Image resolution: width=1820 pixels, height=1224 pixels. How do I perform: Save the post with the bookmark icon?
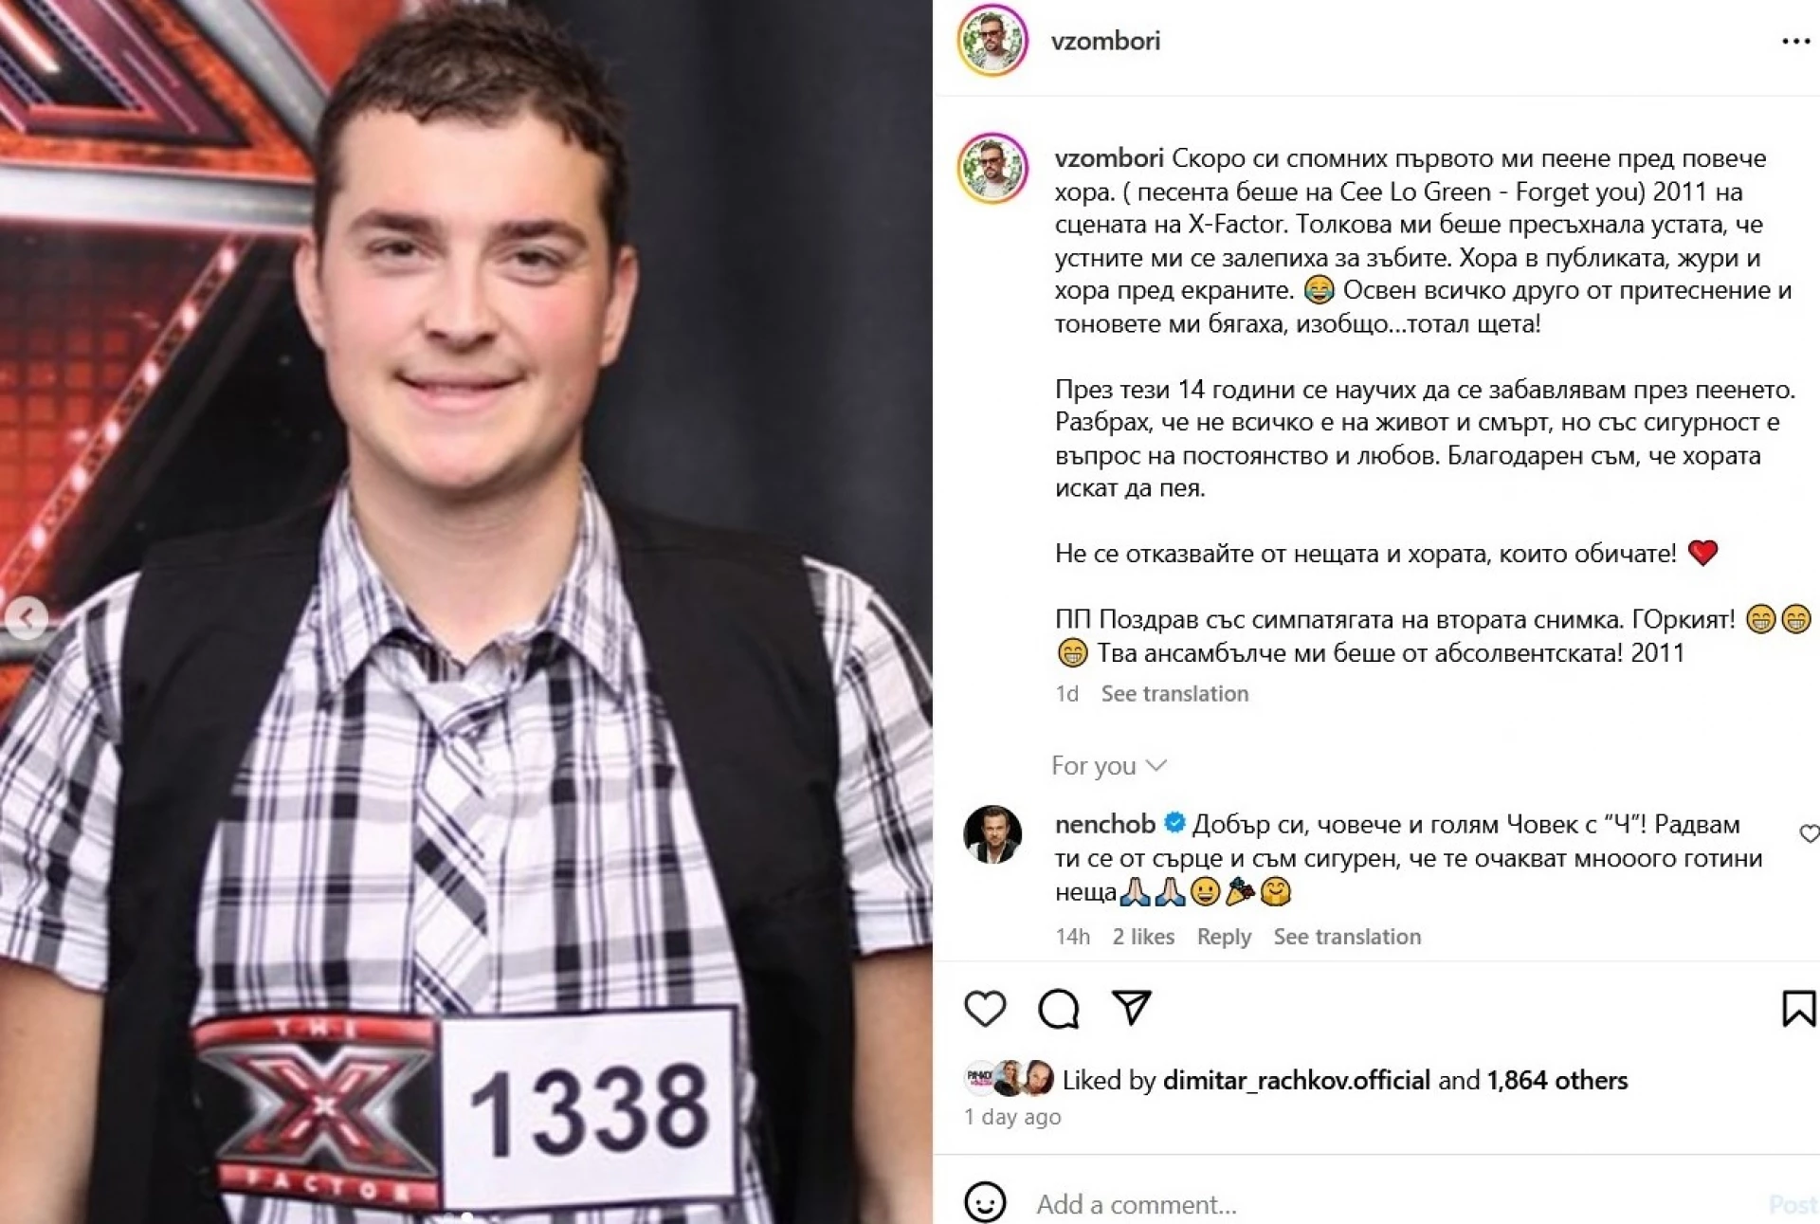pyautogui.click(x=1798, y=1009)
